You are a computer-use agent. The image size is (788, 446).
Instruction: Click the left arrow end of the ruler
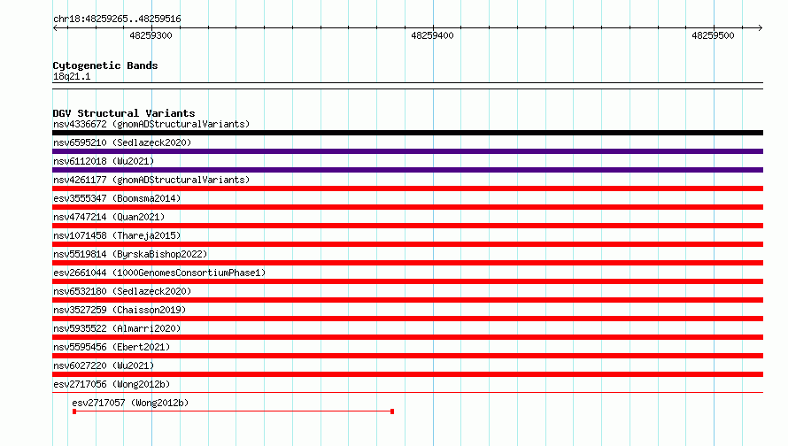55,28
